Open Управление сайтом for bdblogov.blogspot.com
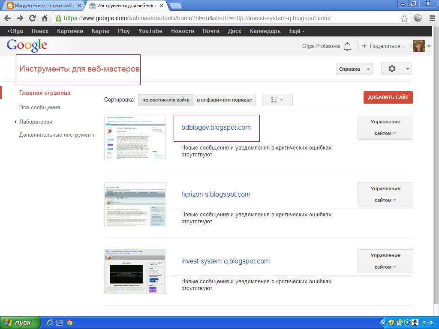The image size is (439, 329). (x=385, y=128)
